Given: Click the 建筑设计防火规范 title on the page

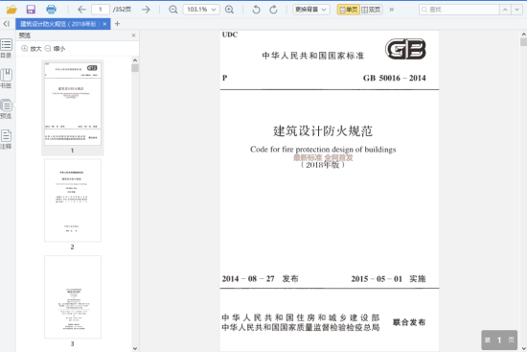Looking at the screenshot, I should tap(323, 130).
